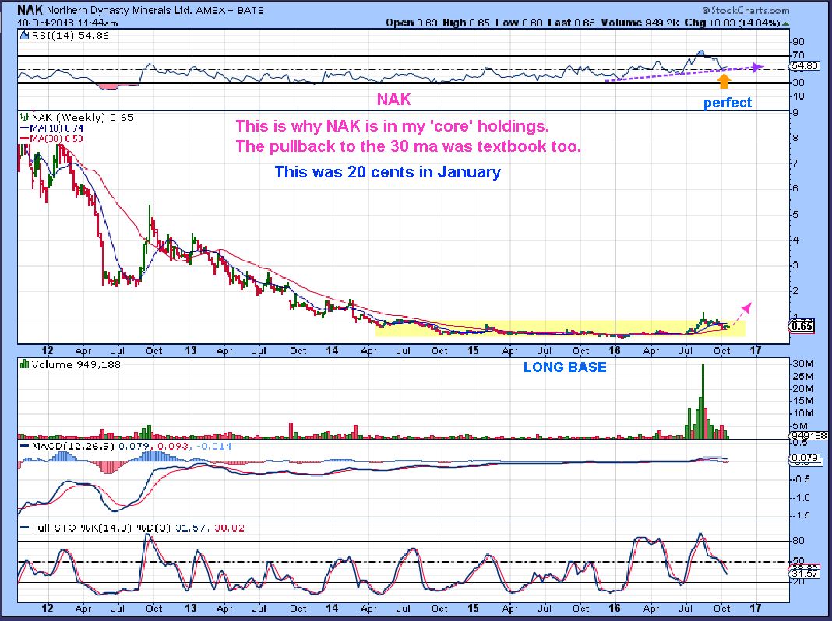Screen dimensions: 832x621
Task: Click the 'NAK (Weekly) 0.65' legend text
Action: tap(83, 117)
